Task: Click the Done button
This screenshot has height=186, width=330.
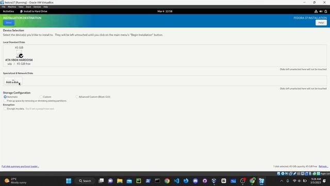Action: pos(9,23)
